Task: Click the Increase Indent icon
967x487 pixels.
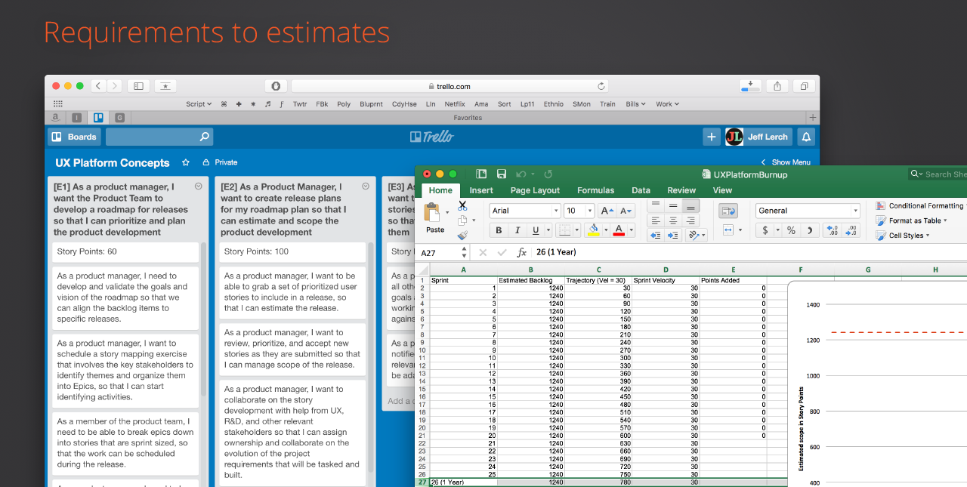Action: click(673, 235)
